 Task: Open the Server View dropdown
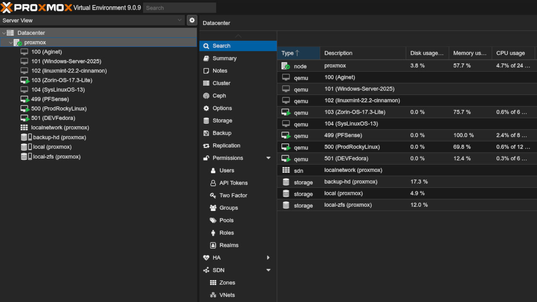click(180, 20)
